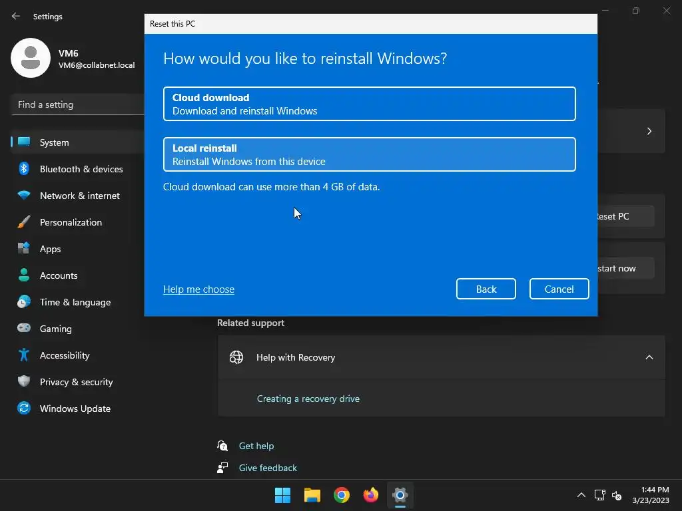Image resolution: width=682 pixels, height=511 pixels.
Task: Open Creating a recovery drive link
Action: click(x=308, y=399)
